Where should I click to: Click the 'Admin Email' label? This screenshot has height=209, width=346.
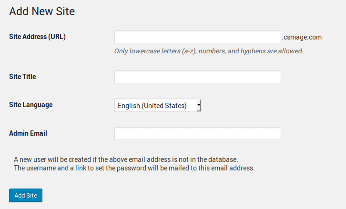[28, 133]
